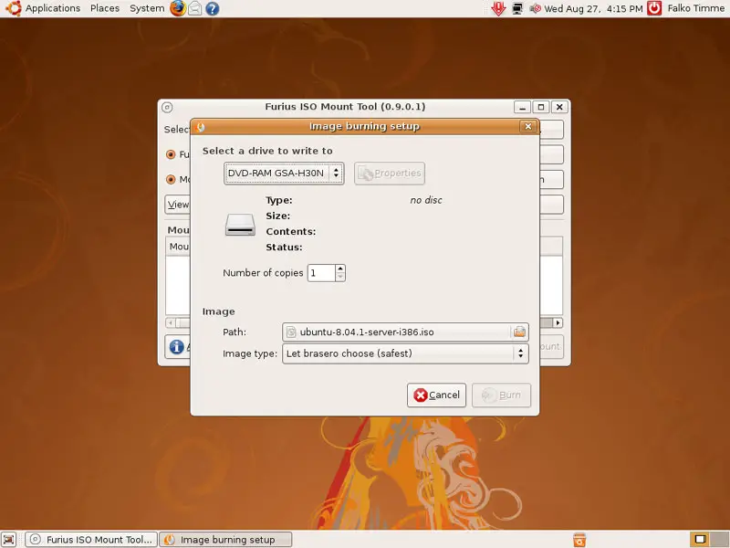Open the Places menu

coord(105,8)
